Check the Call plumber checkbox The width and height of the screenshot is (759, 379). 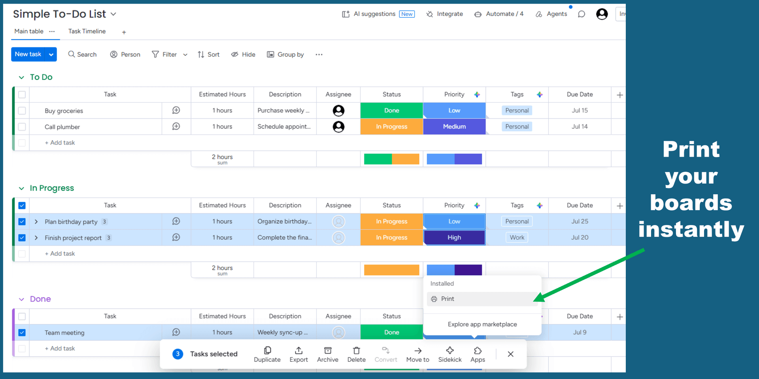point(22,127)
